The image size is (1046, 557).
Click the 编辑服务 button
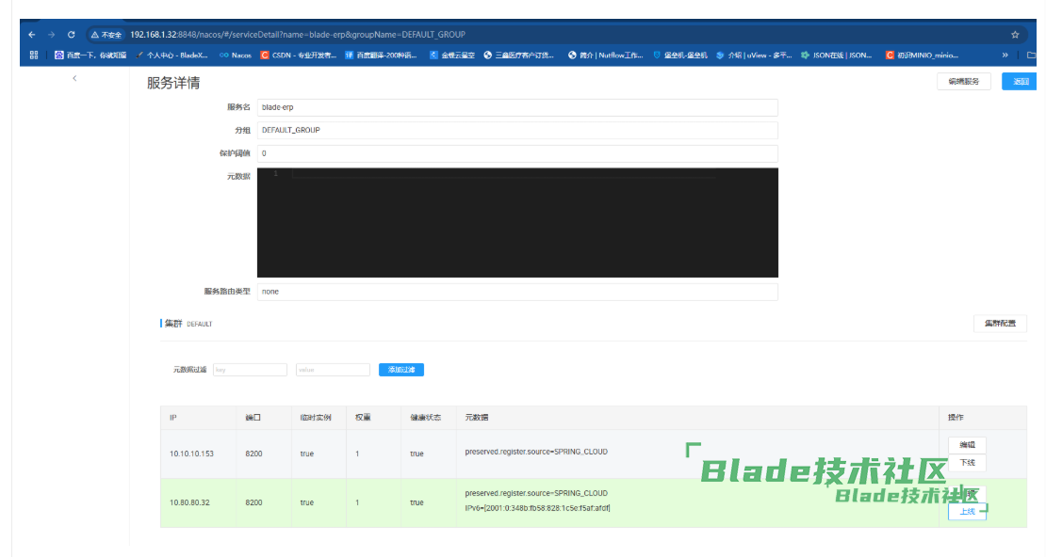coord(963,82)
